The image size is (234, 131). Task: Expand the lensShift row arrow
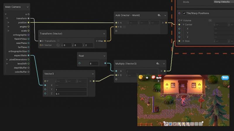pos(7,63)
